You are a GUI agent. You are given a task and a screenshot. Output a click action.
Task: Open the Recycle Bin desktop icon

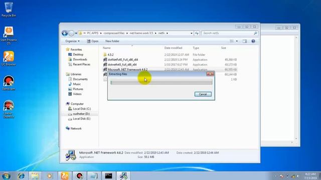pyautogui.click(x=9, y=9)
